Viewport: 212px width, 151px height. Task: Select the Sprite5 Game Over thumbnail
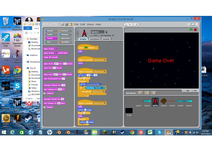click(172, 102)
